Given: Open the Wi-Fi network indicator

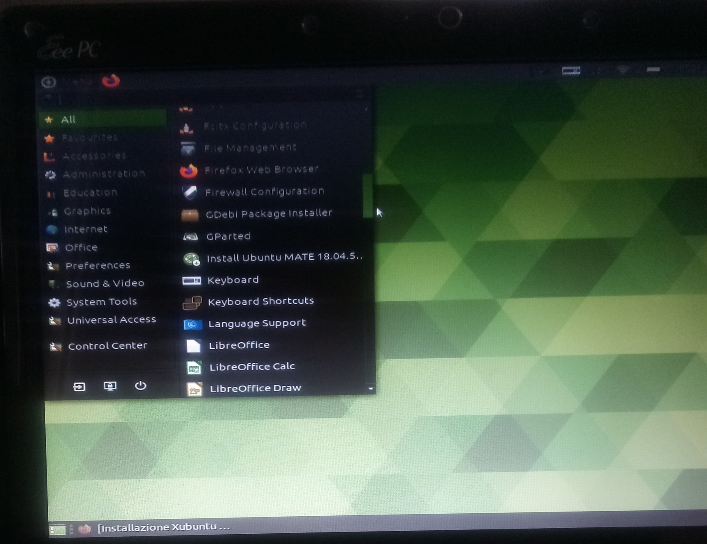Looking at the screenshot, I should pyautogui.click(x=623, y=70).
